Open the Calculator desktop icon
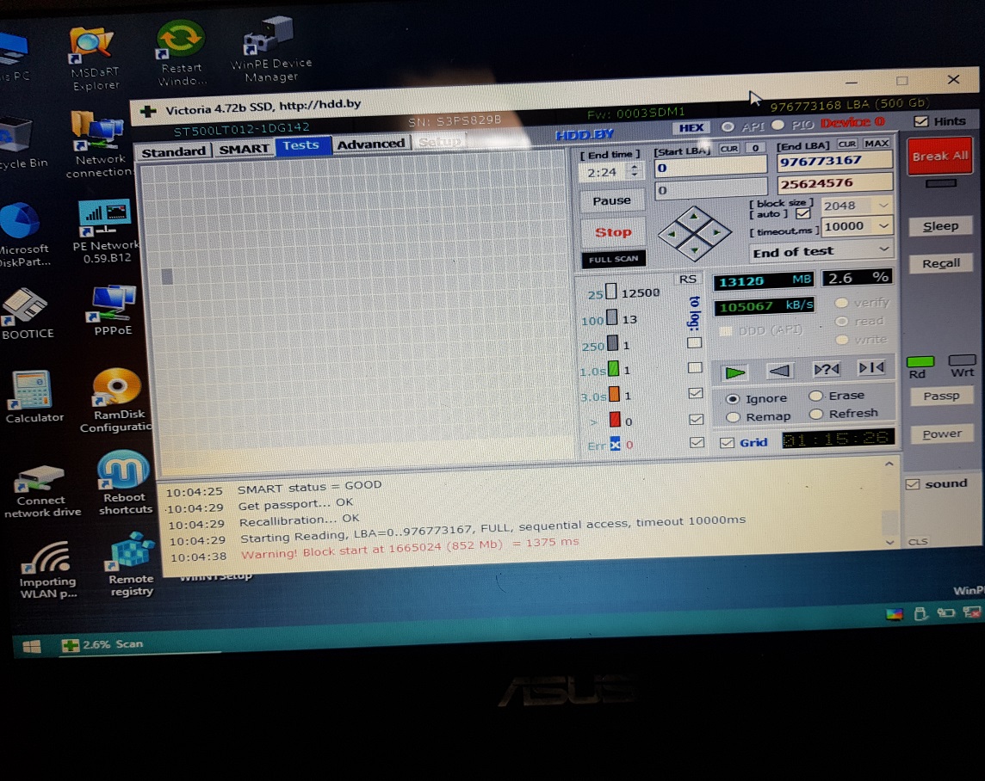The image size is (985, 781). 34,397
